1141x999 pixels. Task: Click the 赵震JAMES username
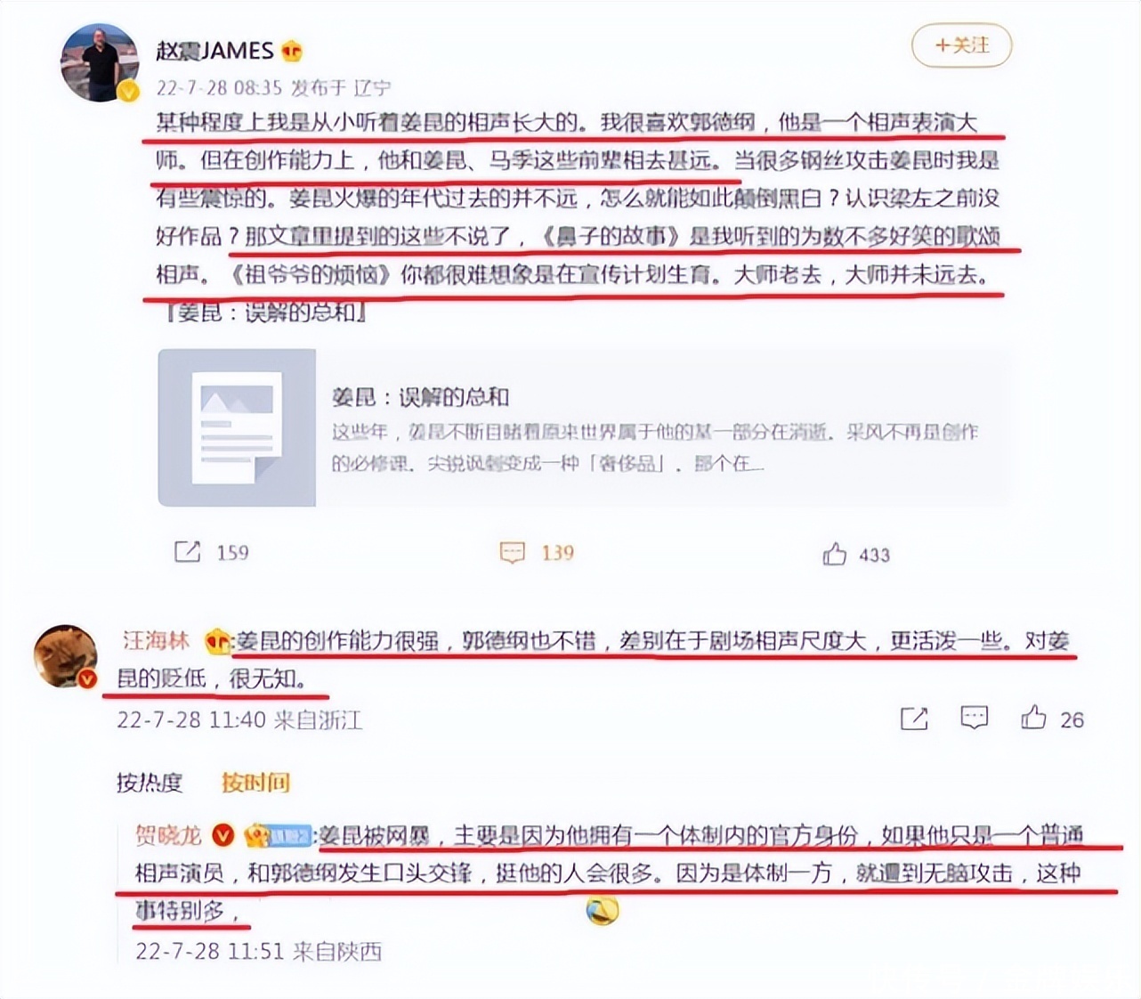click(214, 51)
